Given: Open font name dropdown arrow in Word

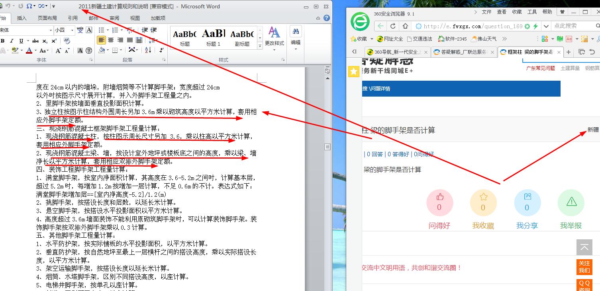Looking at the screenshot, I should pyautogui.click(x=51, y=30).
